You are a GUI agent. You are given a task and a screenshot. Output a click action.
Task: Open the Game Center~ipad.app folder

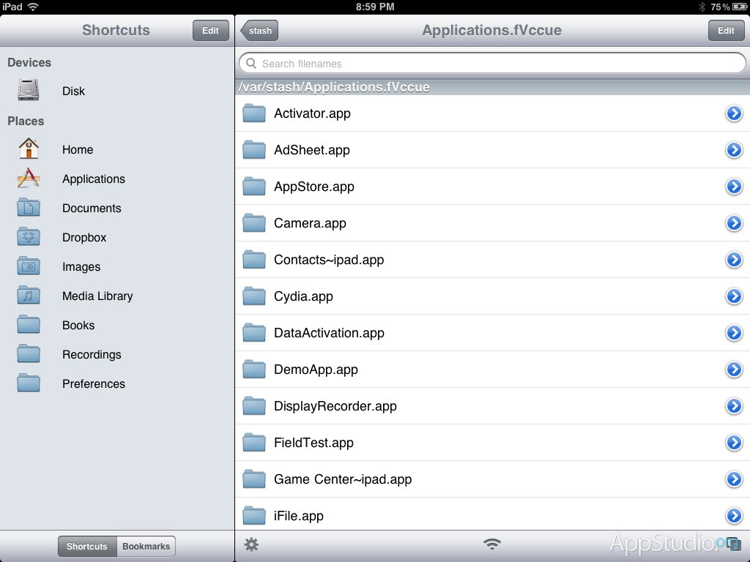[x=342, y=479]
